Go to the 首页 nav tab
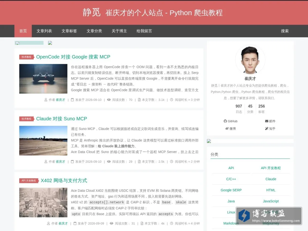Image resolution: width=308 pixels, height=231 pixels. click(x=23, y=31)
